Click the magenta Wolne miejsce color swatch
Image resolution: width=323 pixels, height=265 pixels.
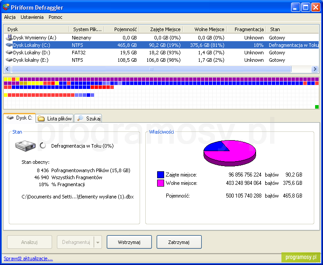click(161, 183)
